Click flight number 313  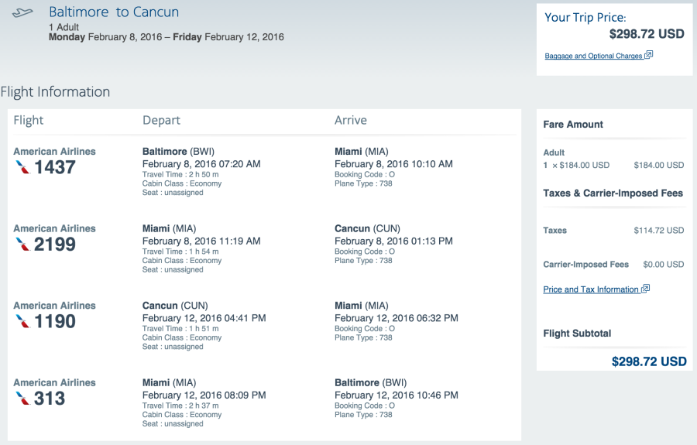click(50, 398)
